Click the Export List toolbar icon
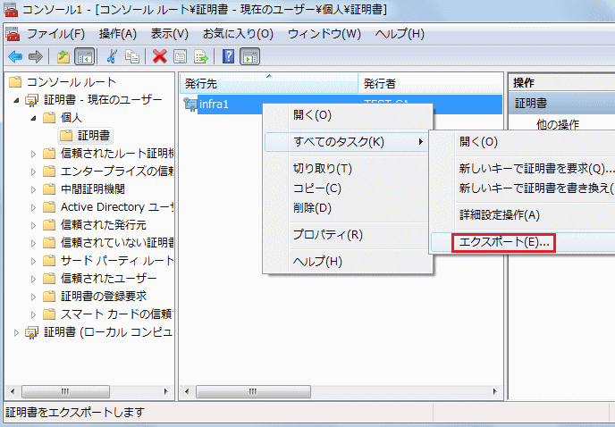The height and width of the screenshot is (427, 615). (x=201, y=56)
